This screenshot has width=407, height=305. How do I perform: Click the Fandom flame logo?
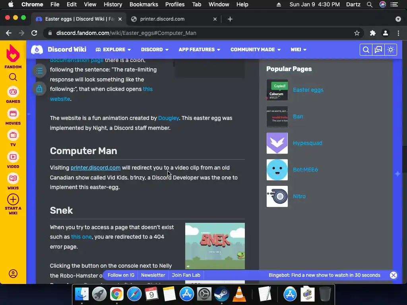pyautogui.click(x=13, y=54)
